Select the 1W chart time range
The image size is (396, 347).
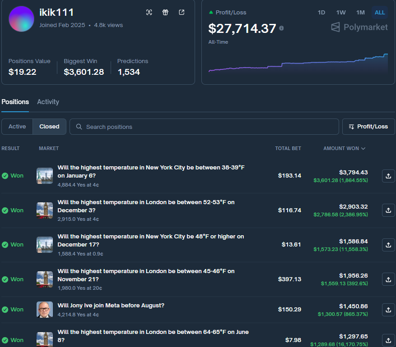click(340, 13)
